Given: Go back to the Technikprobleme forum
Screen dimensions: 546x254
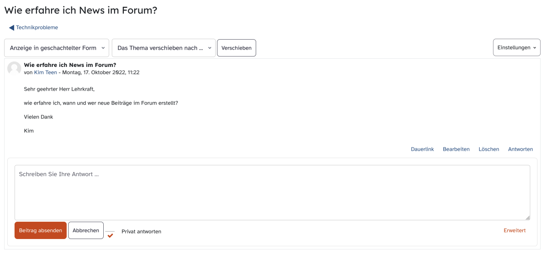Looking at the screenshot, I should coord(37,27).
